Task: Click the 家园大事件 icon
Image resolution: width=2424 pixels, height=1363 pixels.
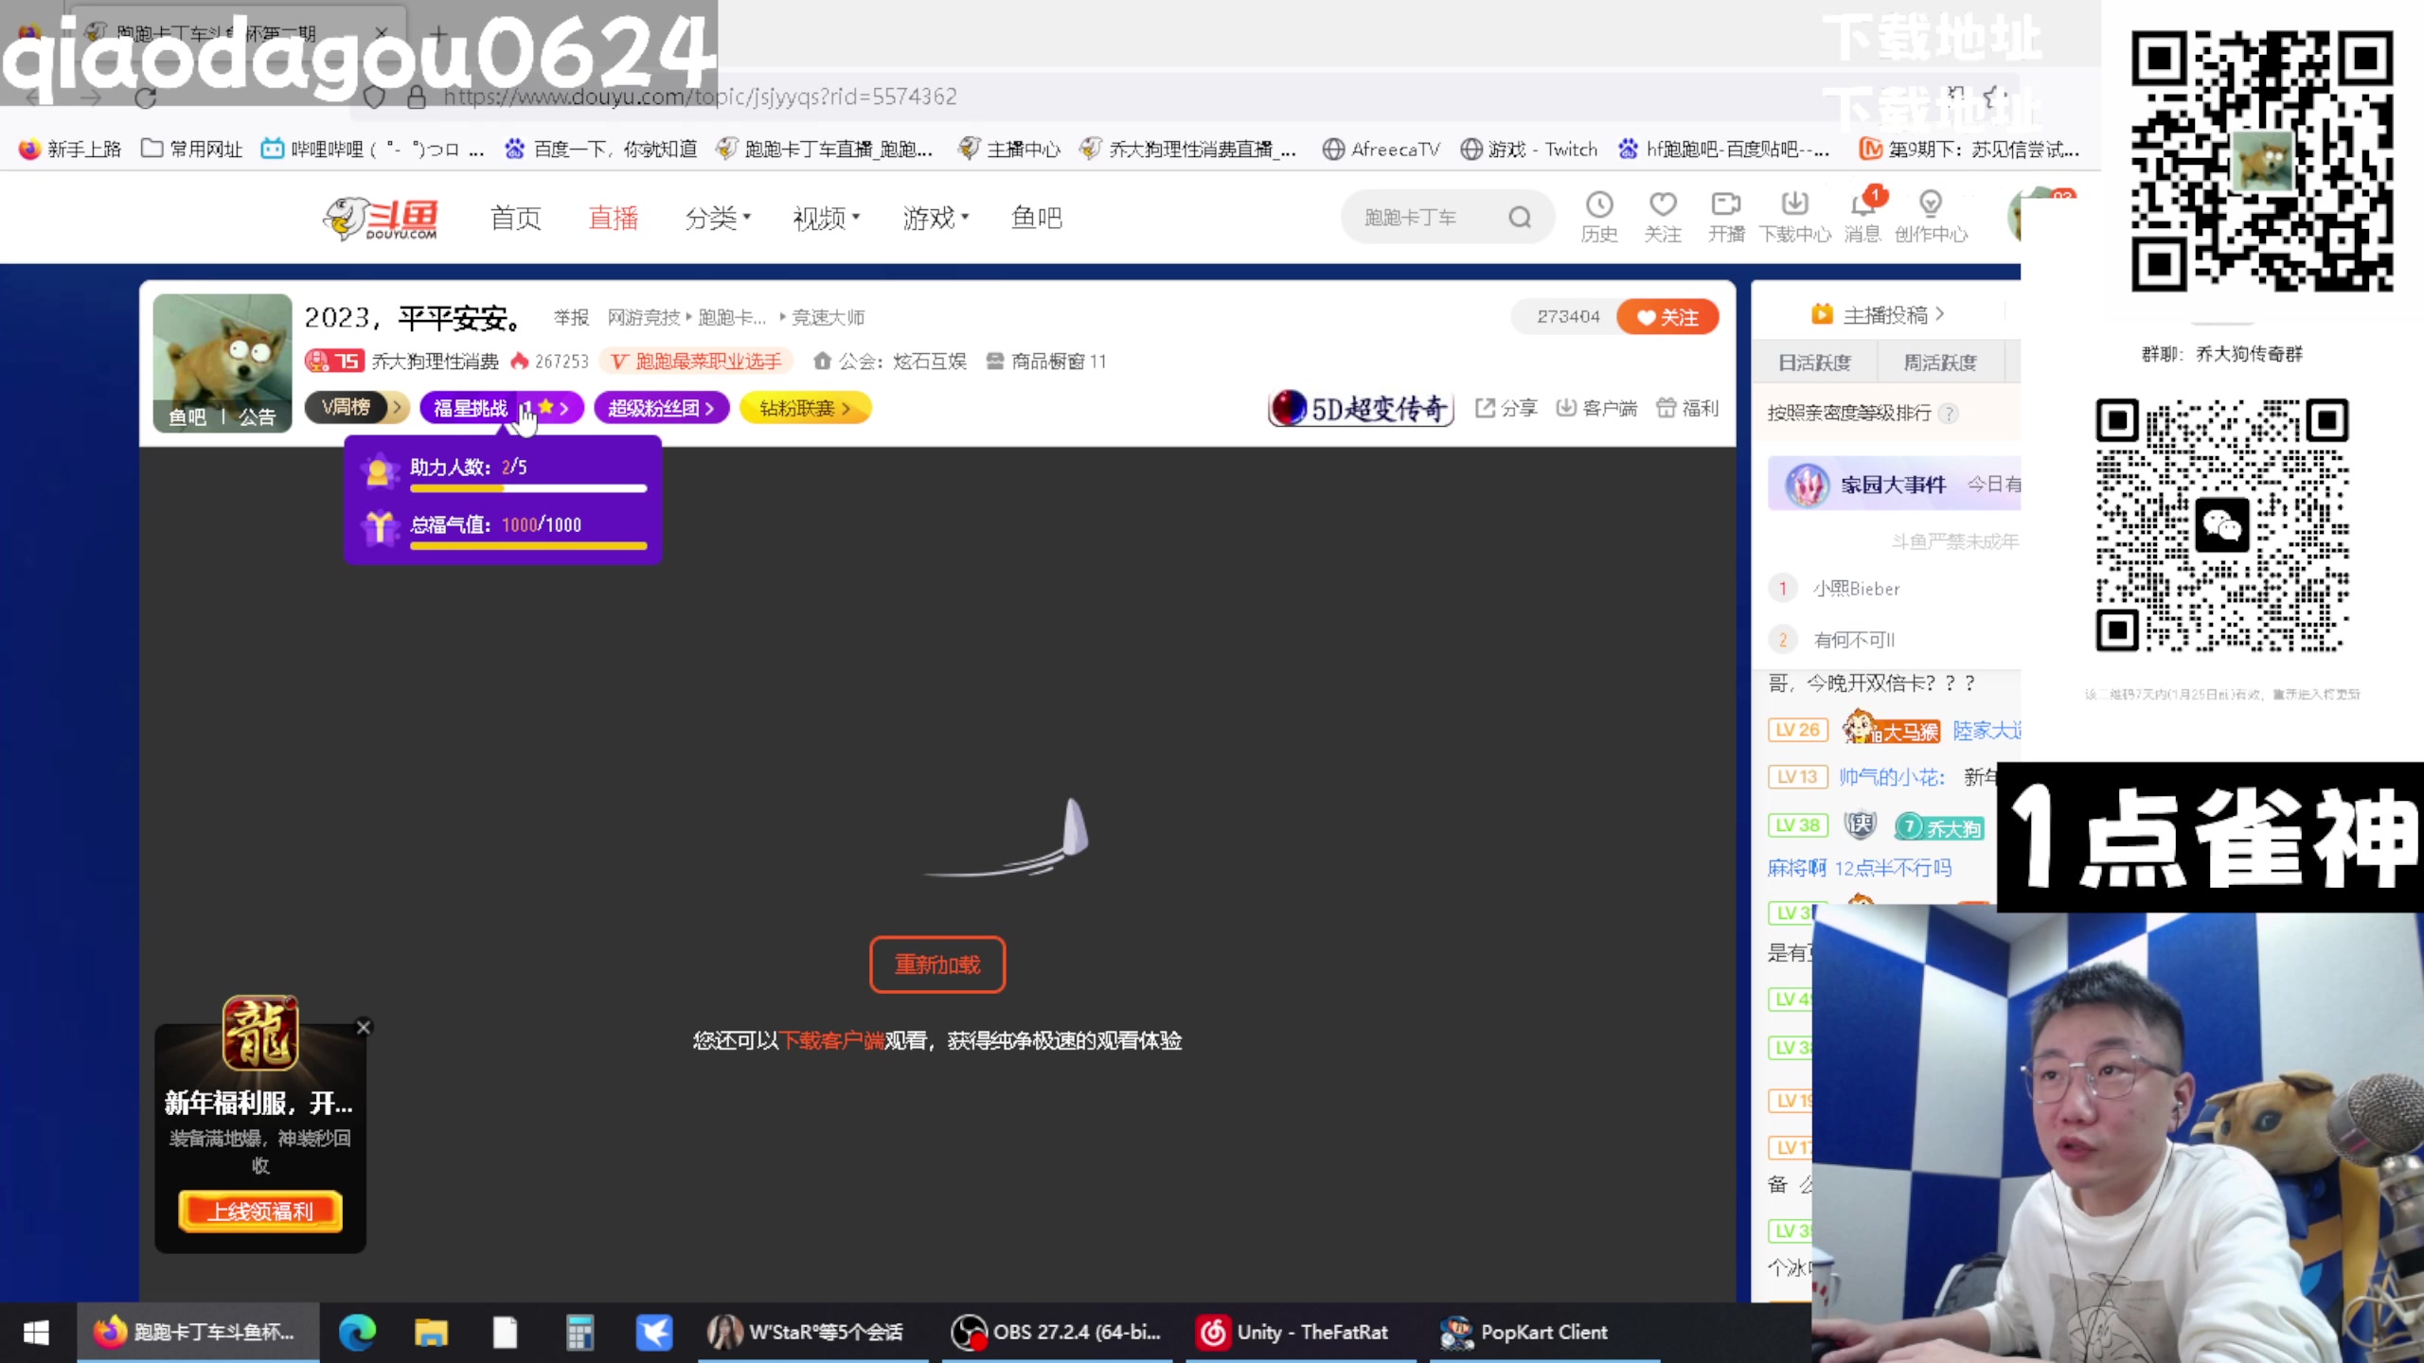Action: (1807, 486)
